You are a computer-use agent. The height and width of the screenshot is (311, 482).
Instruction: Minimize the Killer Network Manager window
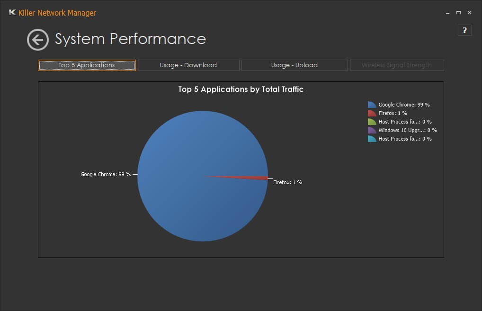pyautogui.click(x=447, y=13)
